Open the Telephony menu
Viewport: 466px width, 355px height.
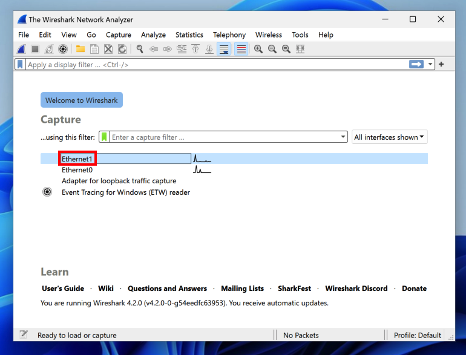229,34
